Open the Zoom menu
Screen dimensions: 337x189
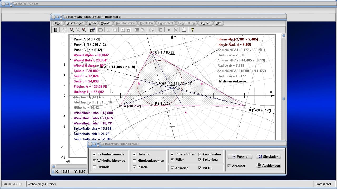coord(92,23)
